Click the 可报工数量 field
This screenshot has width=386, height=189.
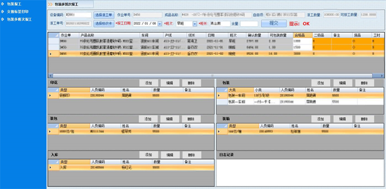pyautogui.click(x=369, y=15)
